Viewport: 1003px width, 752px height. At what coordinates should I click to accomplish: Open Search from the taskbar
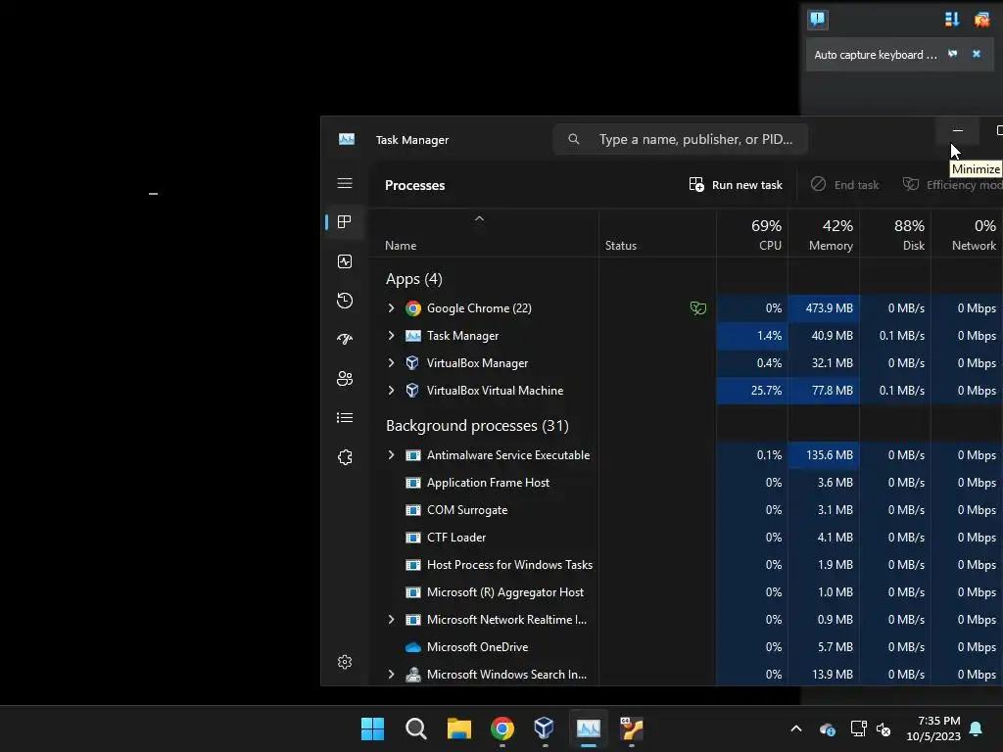pyautogui.click(x=415, y=728)
